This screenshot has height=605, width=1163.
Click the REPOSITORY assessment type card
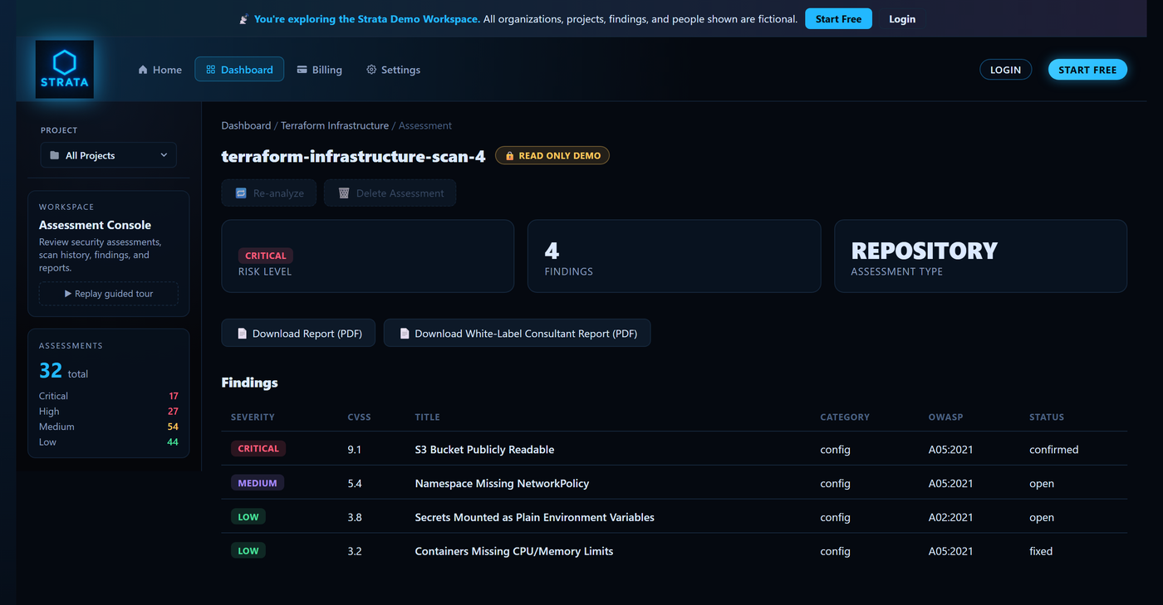[x=980, y=256]
